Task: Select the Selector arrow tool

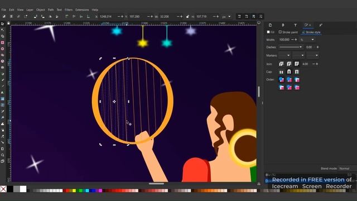Action: click(2, 23)
